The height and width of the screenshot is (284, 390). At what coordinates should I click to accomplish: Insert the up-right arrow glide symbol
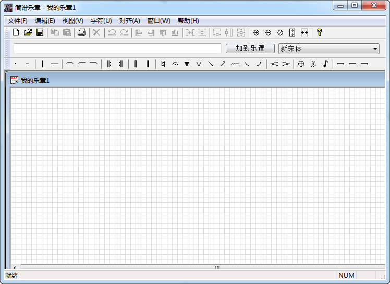tap(223, 64)
